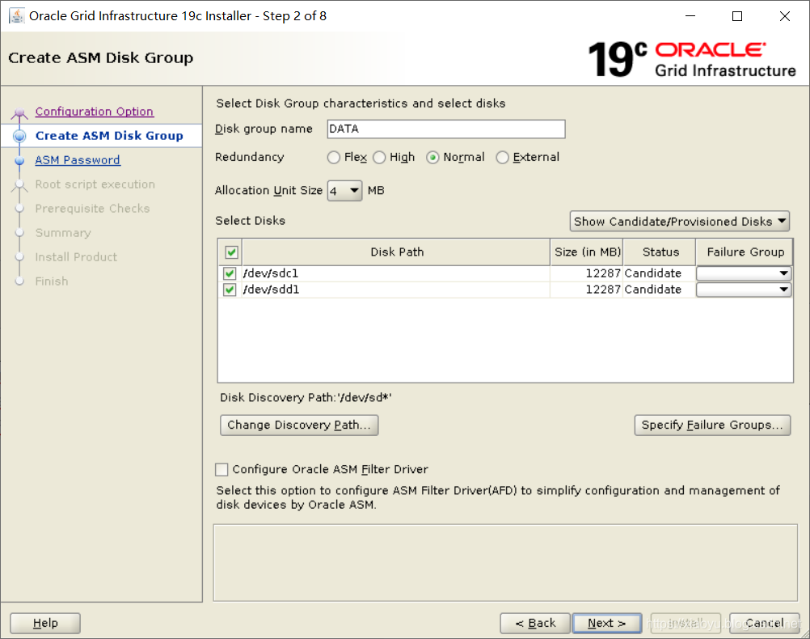Open the Help button

click(x=45, y=623)
